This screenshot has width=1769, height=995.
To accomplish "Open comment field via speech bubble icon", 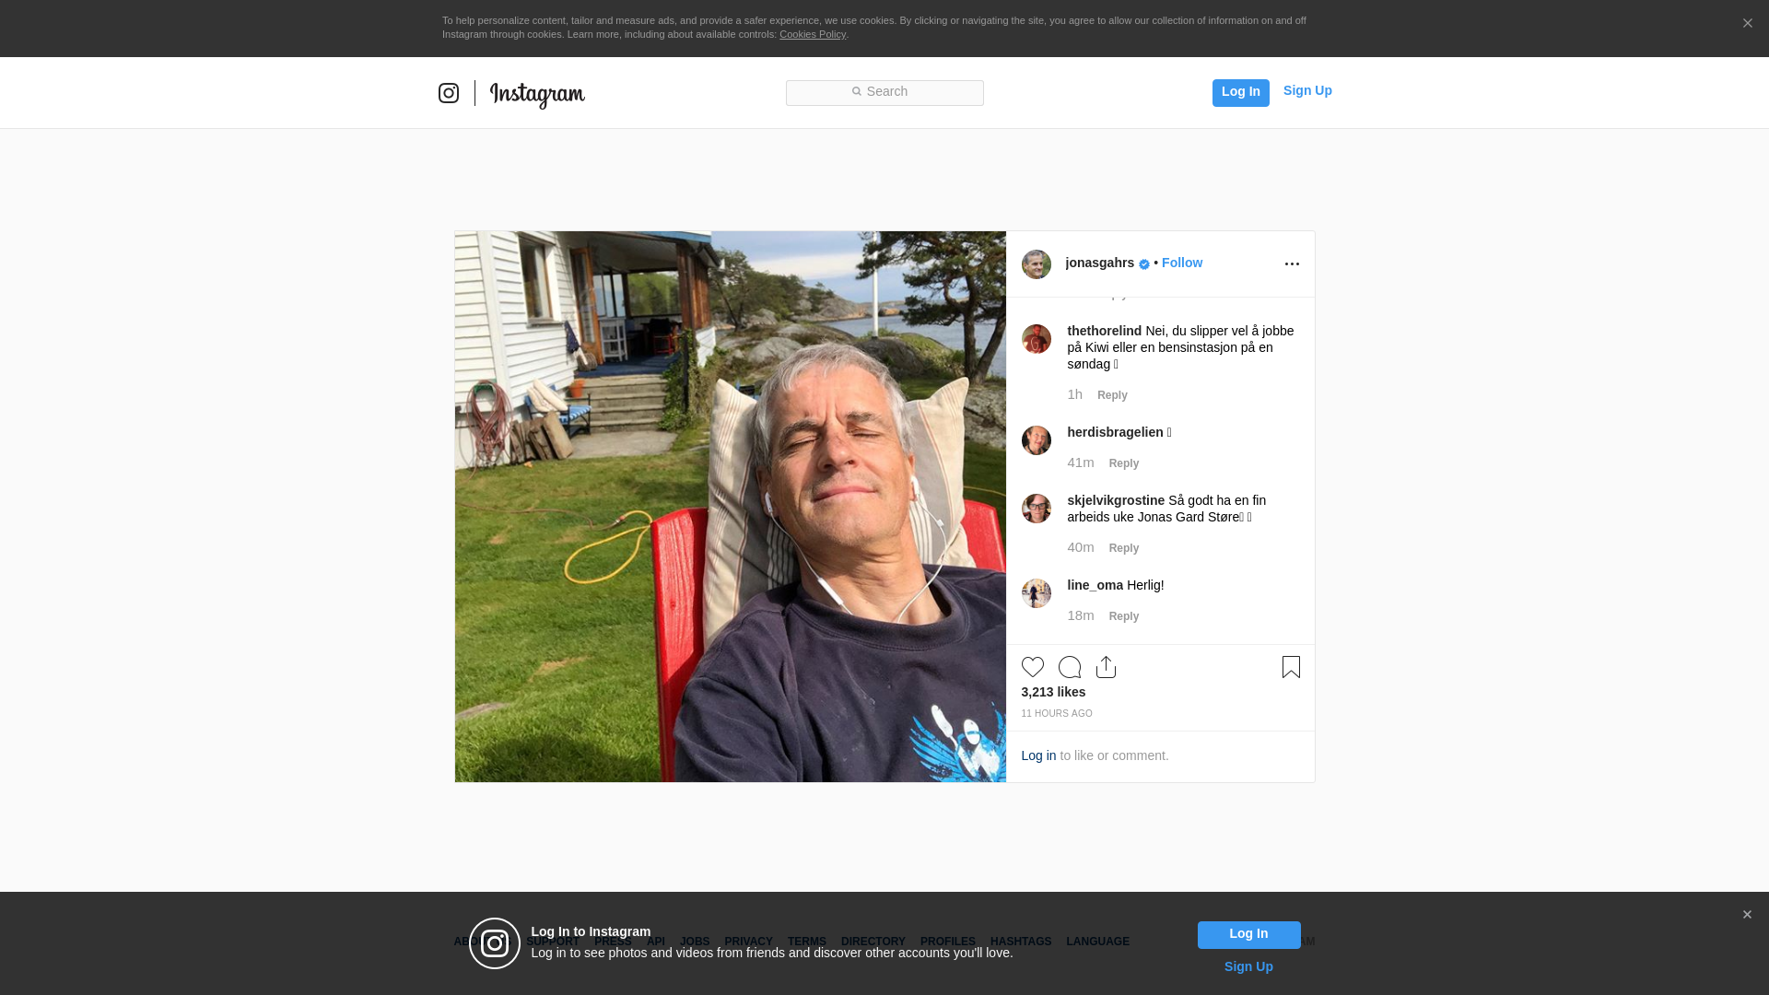I will (x=1070, y=667).
